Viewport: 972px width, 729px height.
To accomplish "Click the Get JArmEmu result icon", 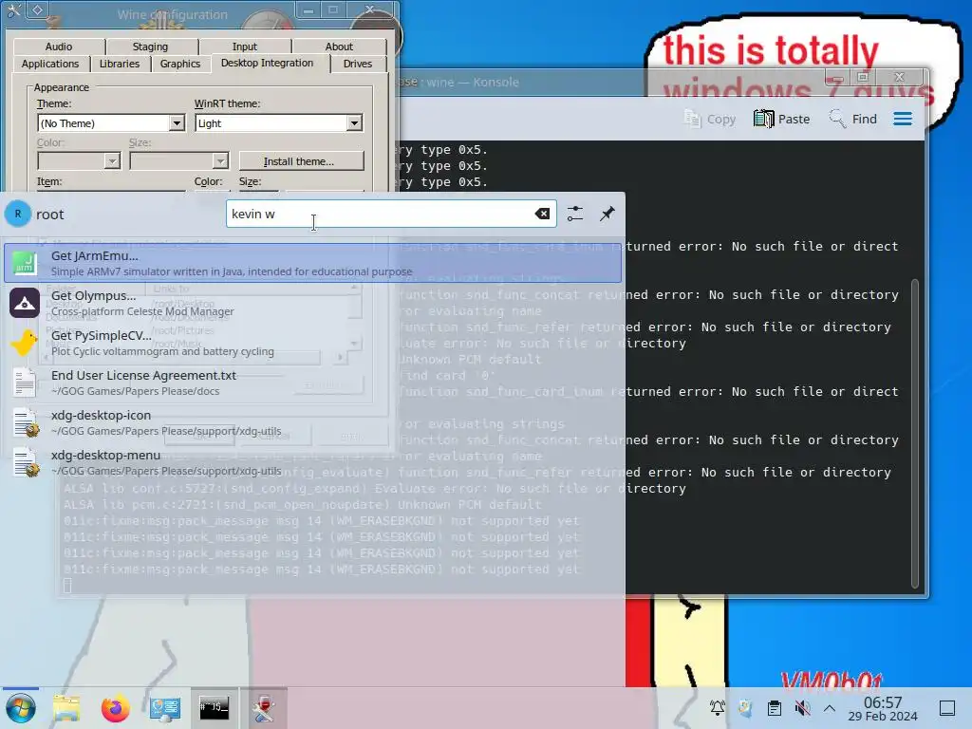I will pyautogui.click(x=25, y=264).
